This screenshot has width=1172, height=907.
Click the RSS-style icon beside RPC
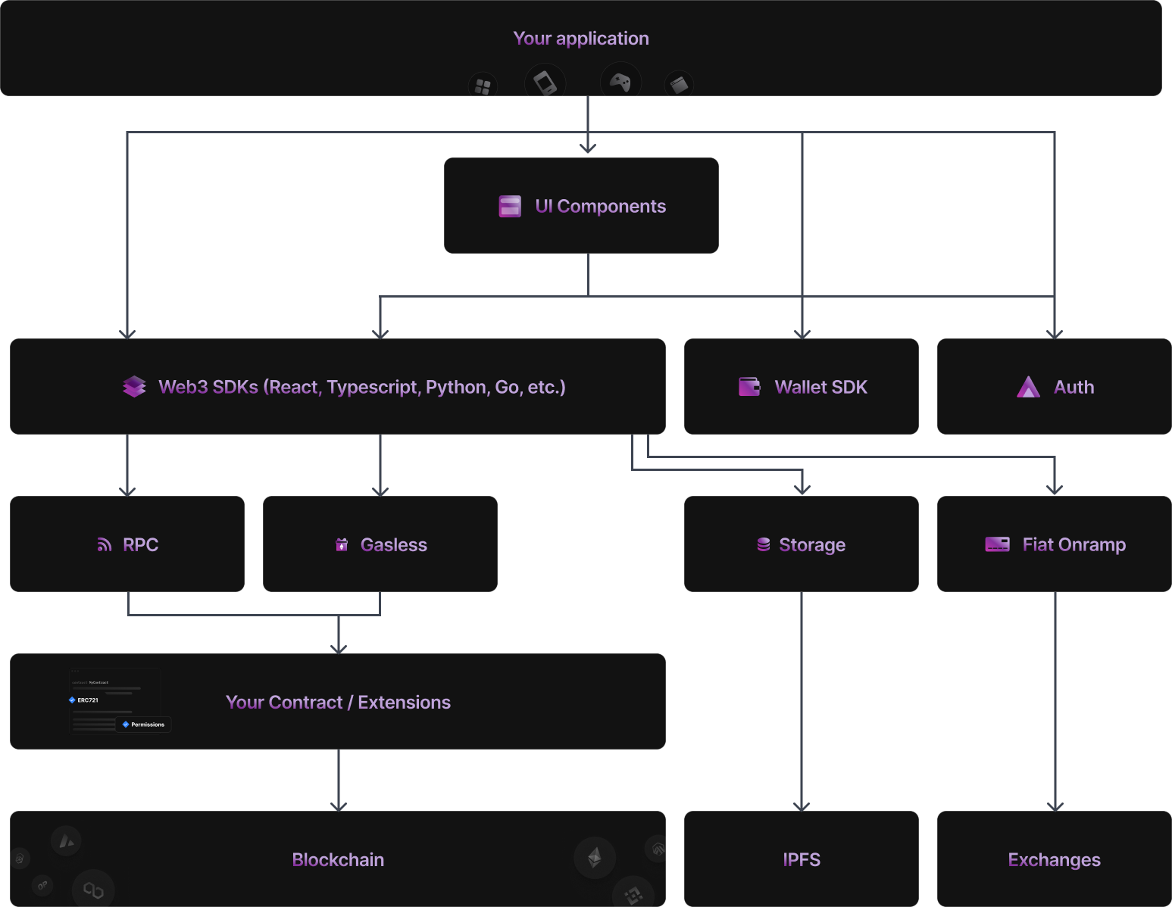pos(105,544)
